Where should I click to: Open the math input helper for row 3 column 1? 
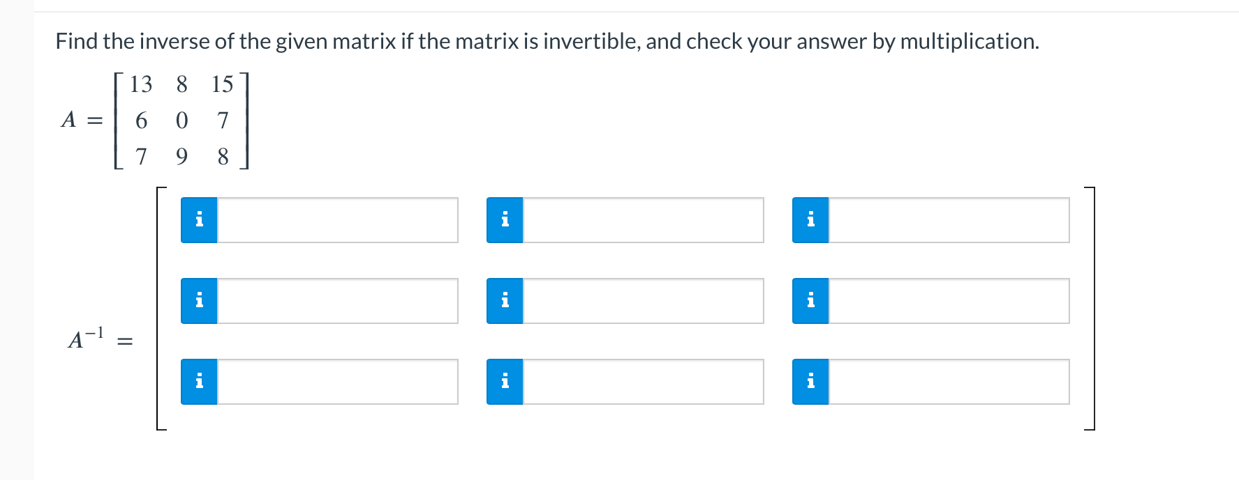tap(199, 382)
